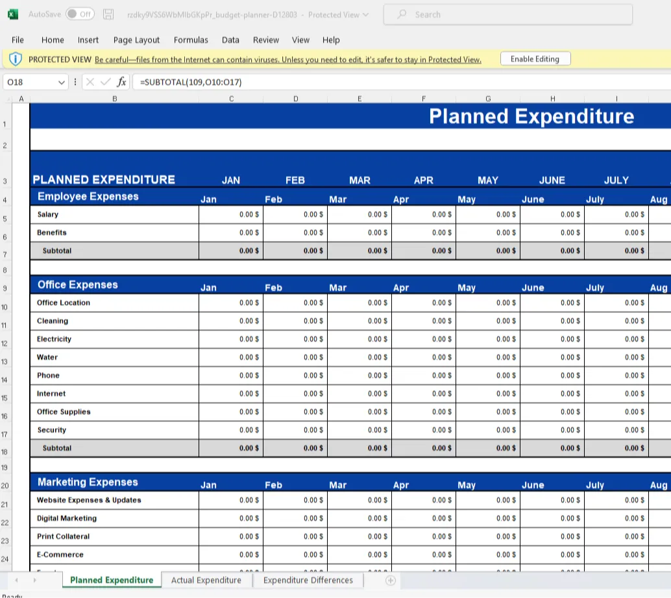
Task: Click the Excel app icon in title bar
Action: [13, 14]
